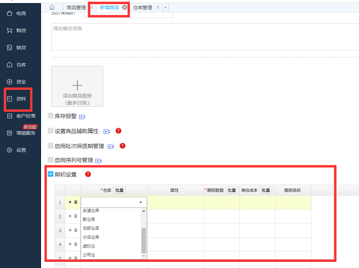Open the 电商 sidebar module
The height and width of the screenshot is (268, 359).
tap(20, 13)
